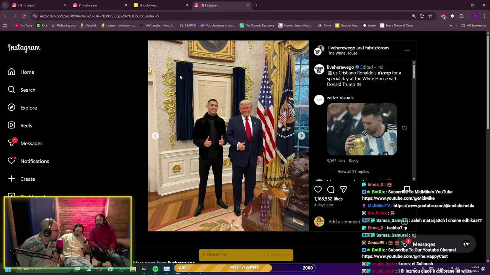Click the address bar URL
The height and width of the screenshot is (275, 490).
click(x=99, y=16)
